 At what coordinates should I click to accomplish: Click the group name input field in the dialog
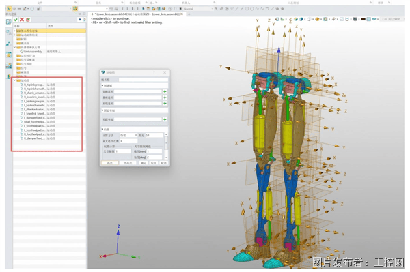[143, 80]
